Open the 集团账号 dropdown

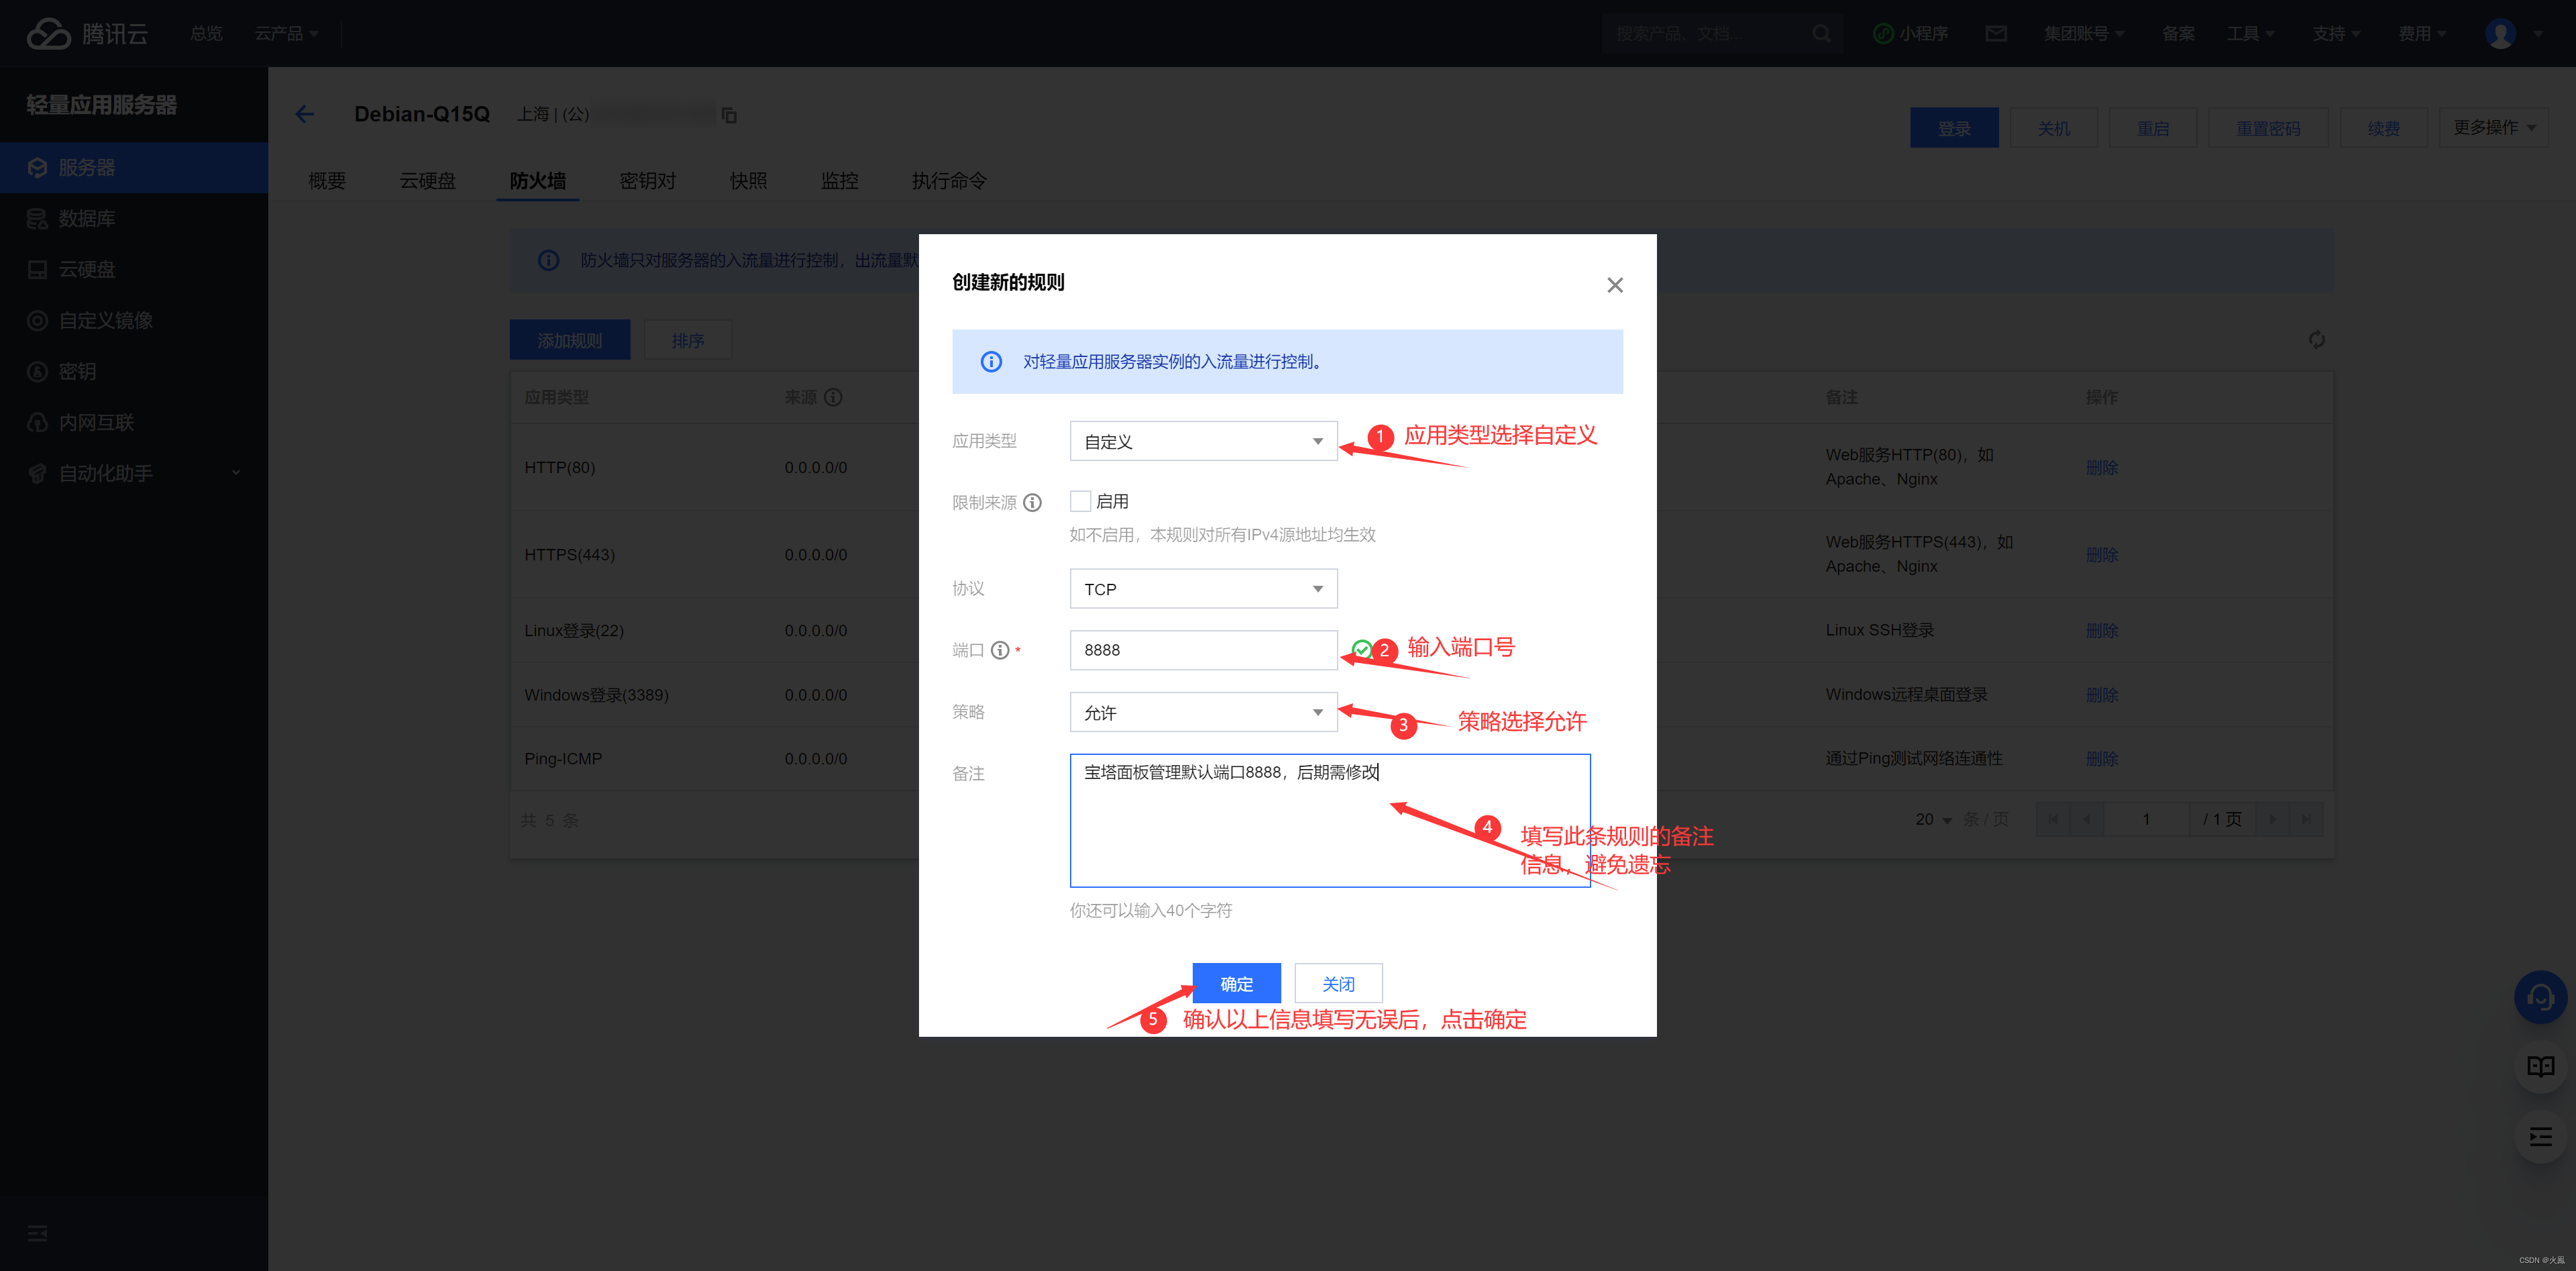point(2084,33)
